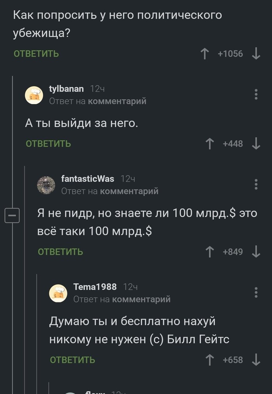
Task: Upvote Tema1988's comment
Action: (210, 360)
